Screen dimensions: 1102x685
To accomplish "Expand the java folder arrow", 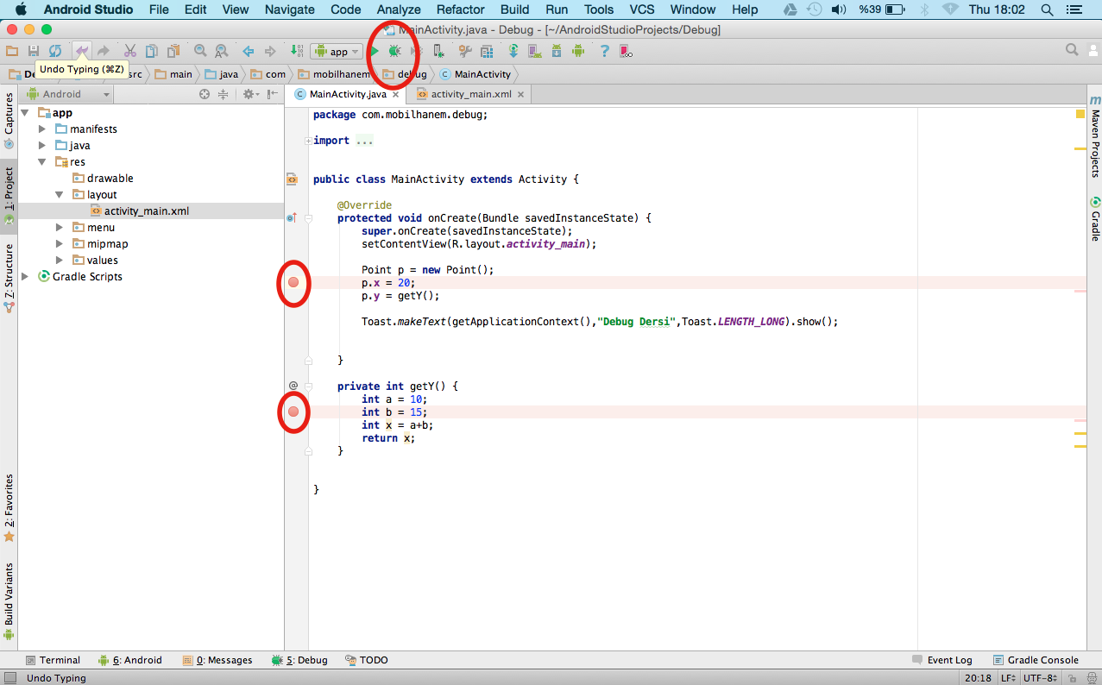I will [x=42, y=146].
